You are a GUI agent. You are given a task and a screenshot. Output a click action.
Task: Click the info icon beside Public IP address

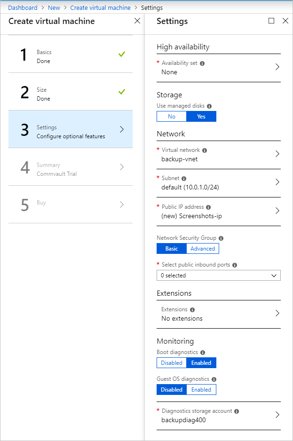208,207
